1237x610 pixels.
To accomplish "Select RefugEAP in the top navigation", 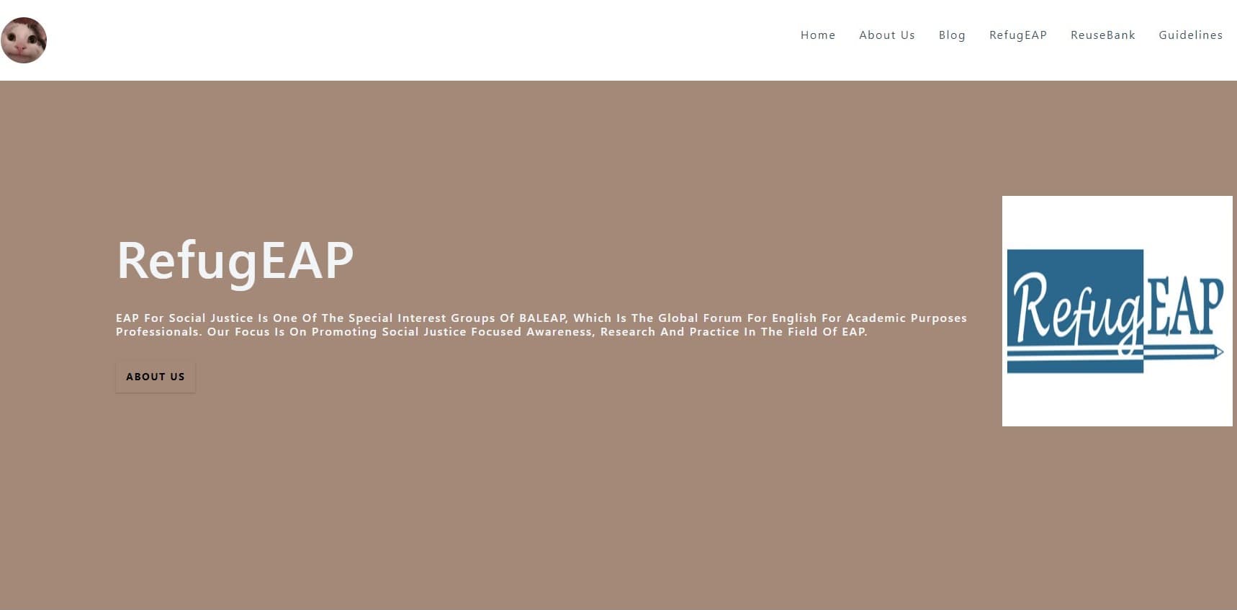I will (1018, 35).
